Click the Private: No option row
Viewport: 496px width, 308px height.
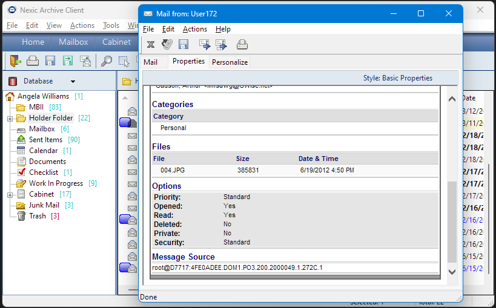[x=295, y=234]
